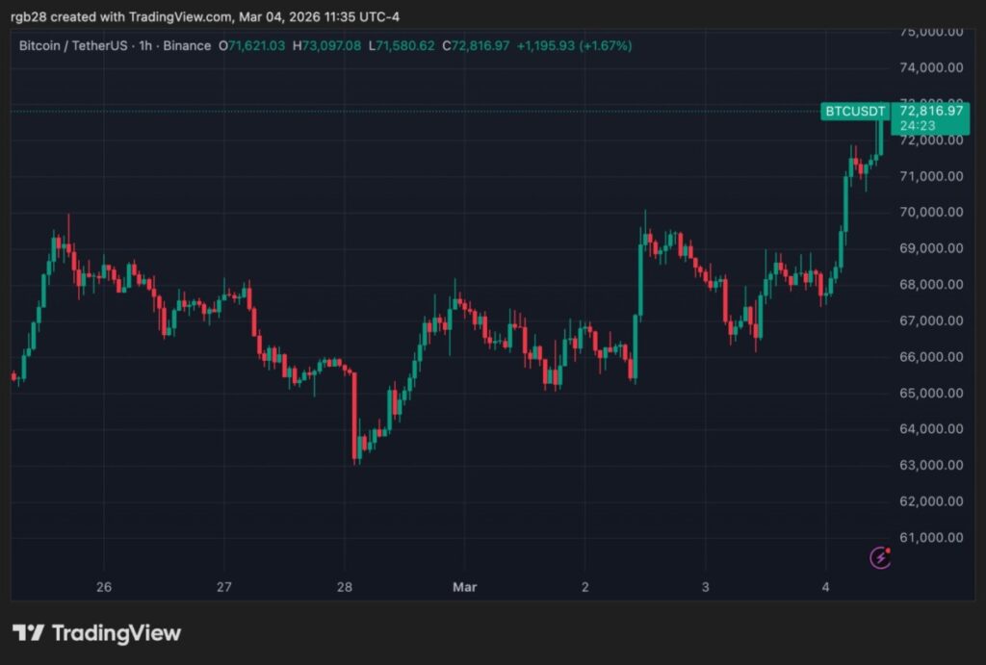Click the +1,195.93 (+1.67%) change readout

(574, 45)
